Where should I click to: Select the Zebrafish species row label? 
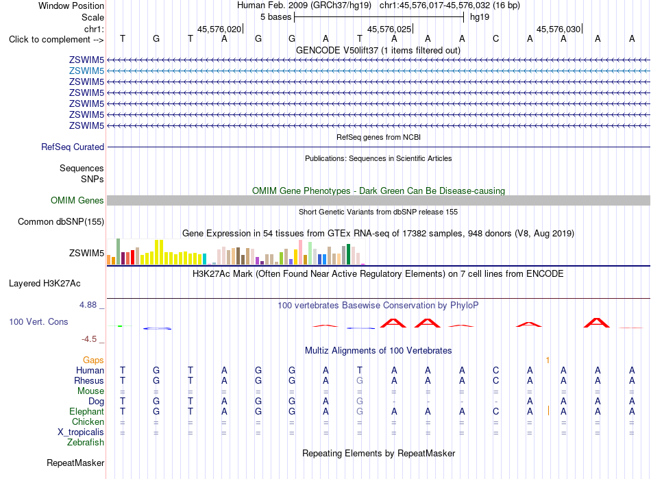click(86, 443)
